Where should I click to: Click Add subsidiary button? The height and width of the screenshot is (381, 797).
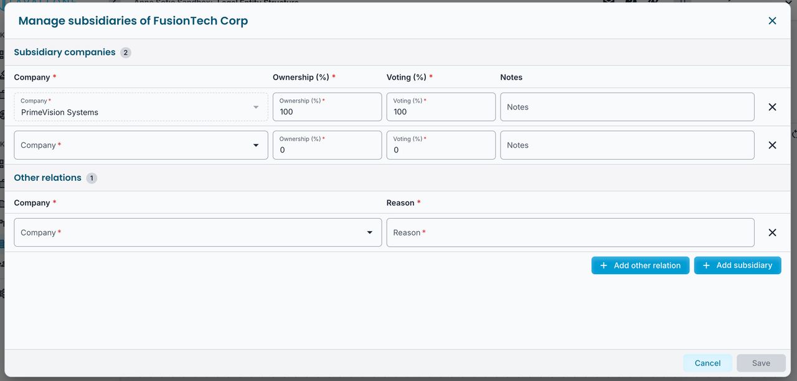(737, 265)
